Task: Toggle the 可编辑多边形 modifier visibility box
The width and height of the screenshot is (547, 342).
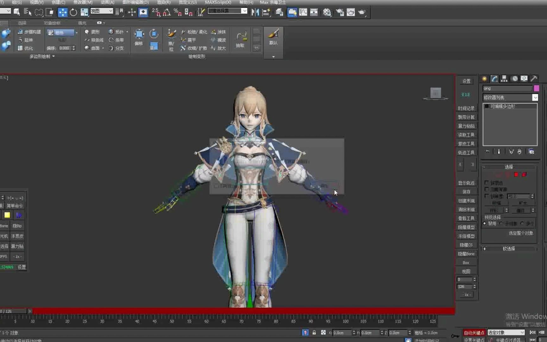Action: pyautogui.click(x=487, y=106)
